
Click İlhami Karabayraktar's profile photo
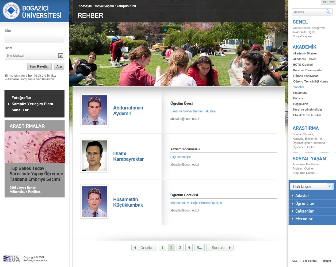click(x=94, y=156)
